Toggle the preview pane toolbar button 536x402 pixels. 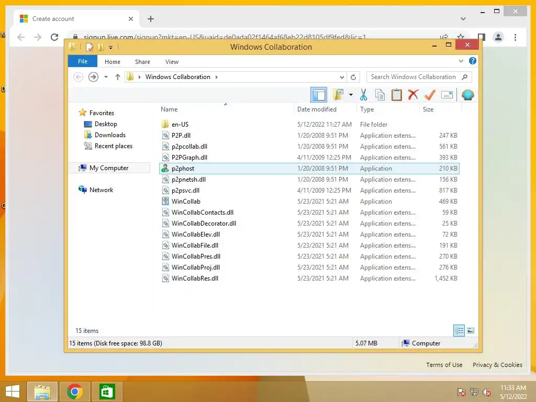[319, 95]
